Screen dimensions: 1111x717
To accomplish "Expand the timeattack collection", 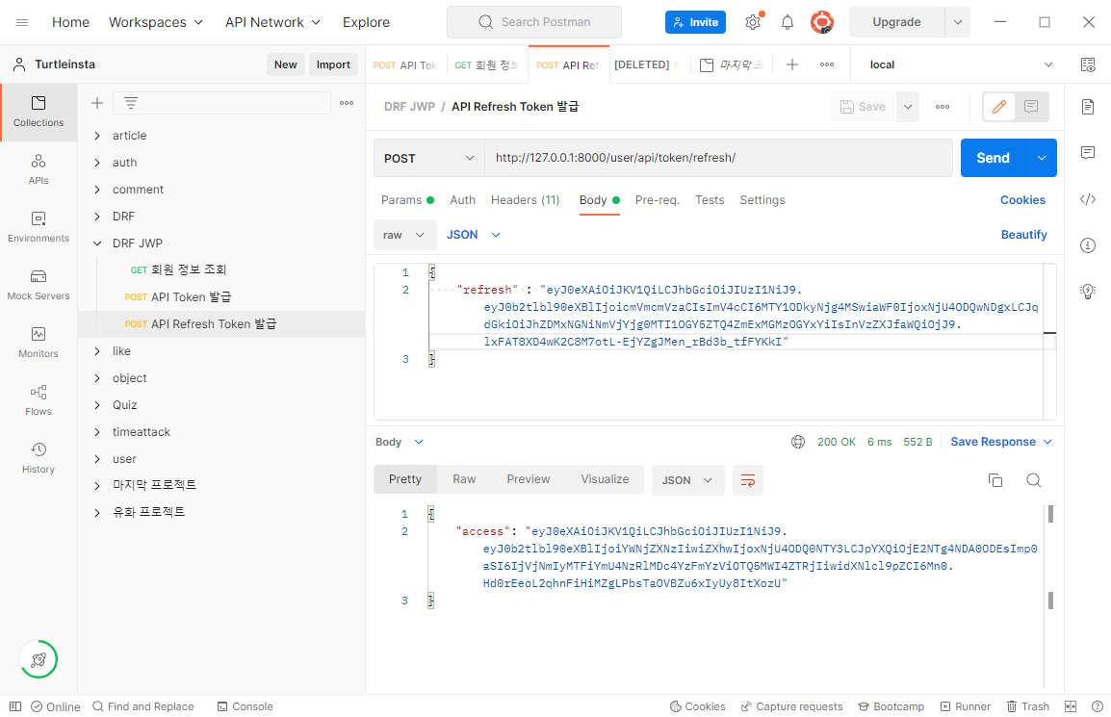I will click(x=97, y=432).
